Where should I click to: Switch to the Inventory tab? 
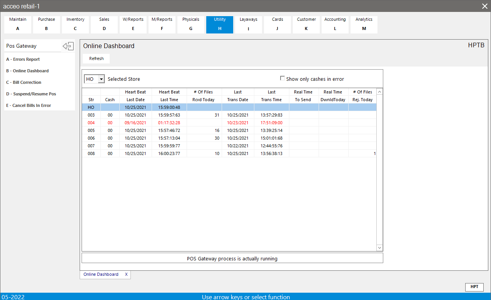(x=75, y=24)
